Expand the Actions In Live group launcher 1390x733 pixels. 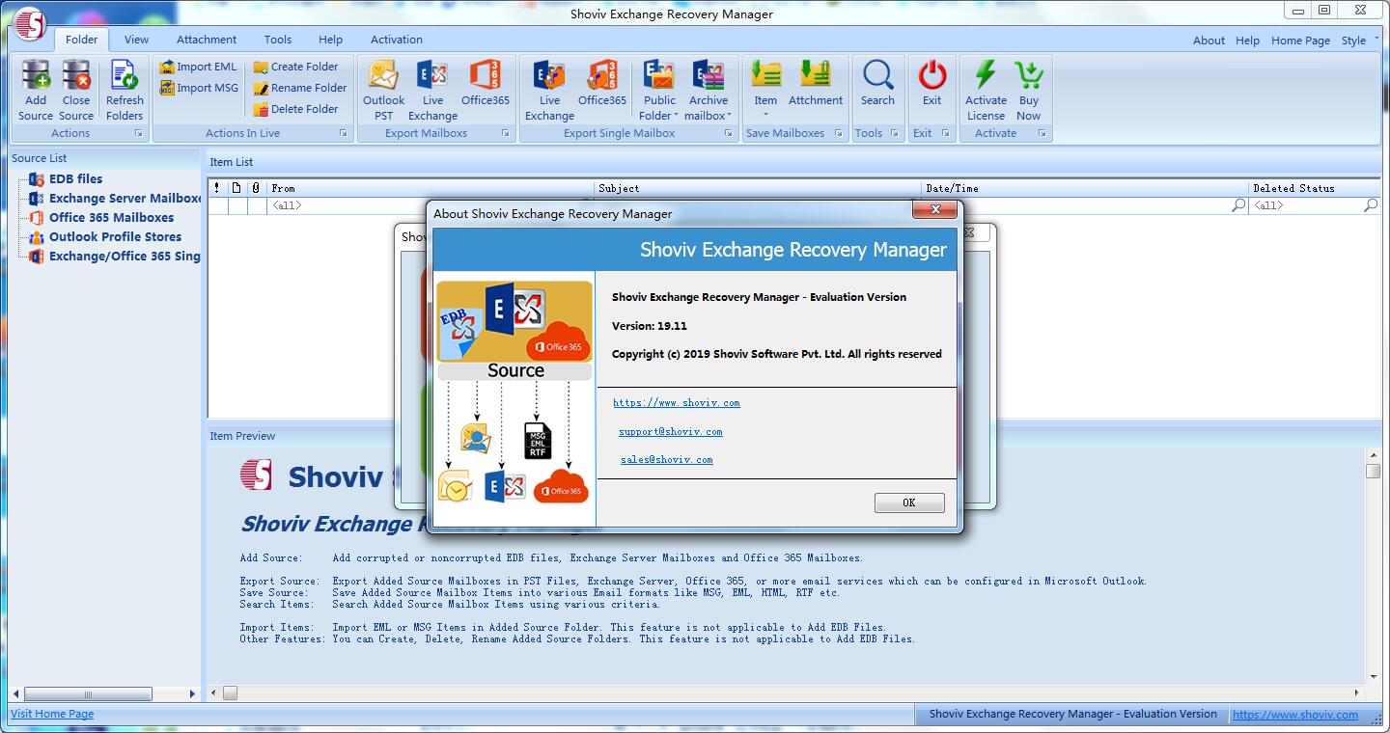344,133
